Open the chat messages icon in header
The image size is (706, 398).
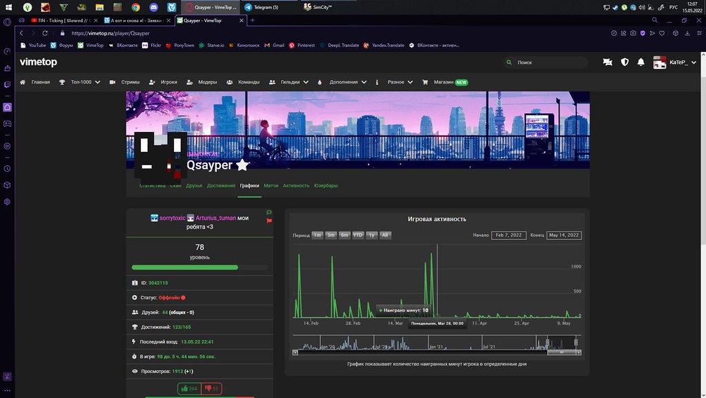click(x=607, y=62)
